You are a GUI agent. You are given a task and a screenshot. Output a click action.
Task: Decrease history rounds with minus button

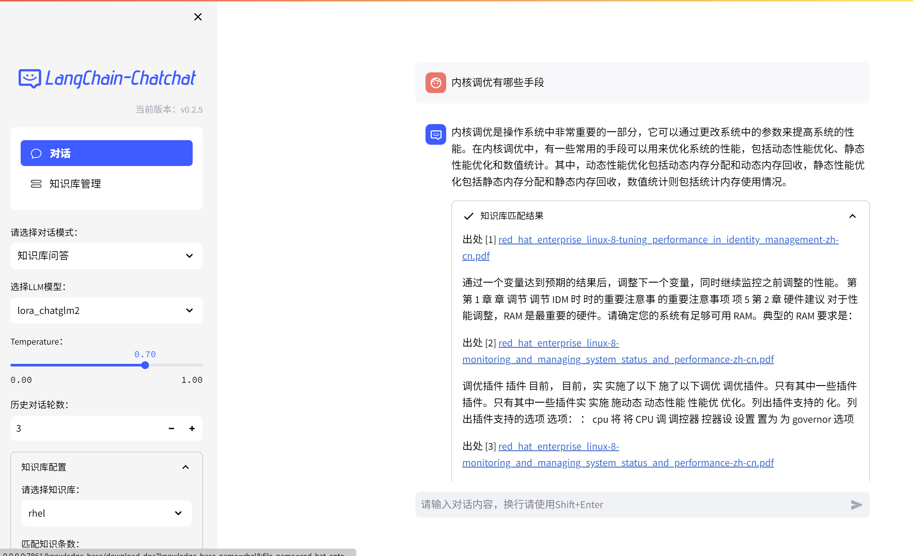[171, 428]
